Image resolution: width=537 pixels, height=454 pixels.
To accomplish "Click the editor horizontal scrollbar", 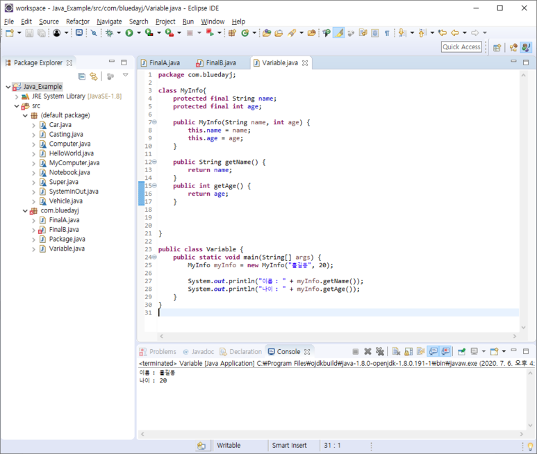I will click(x=338, y=336).
